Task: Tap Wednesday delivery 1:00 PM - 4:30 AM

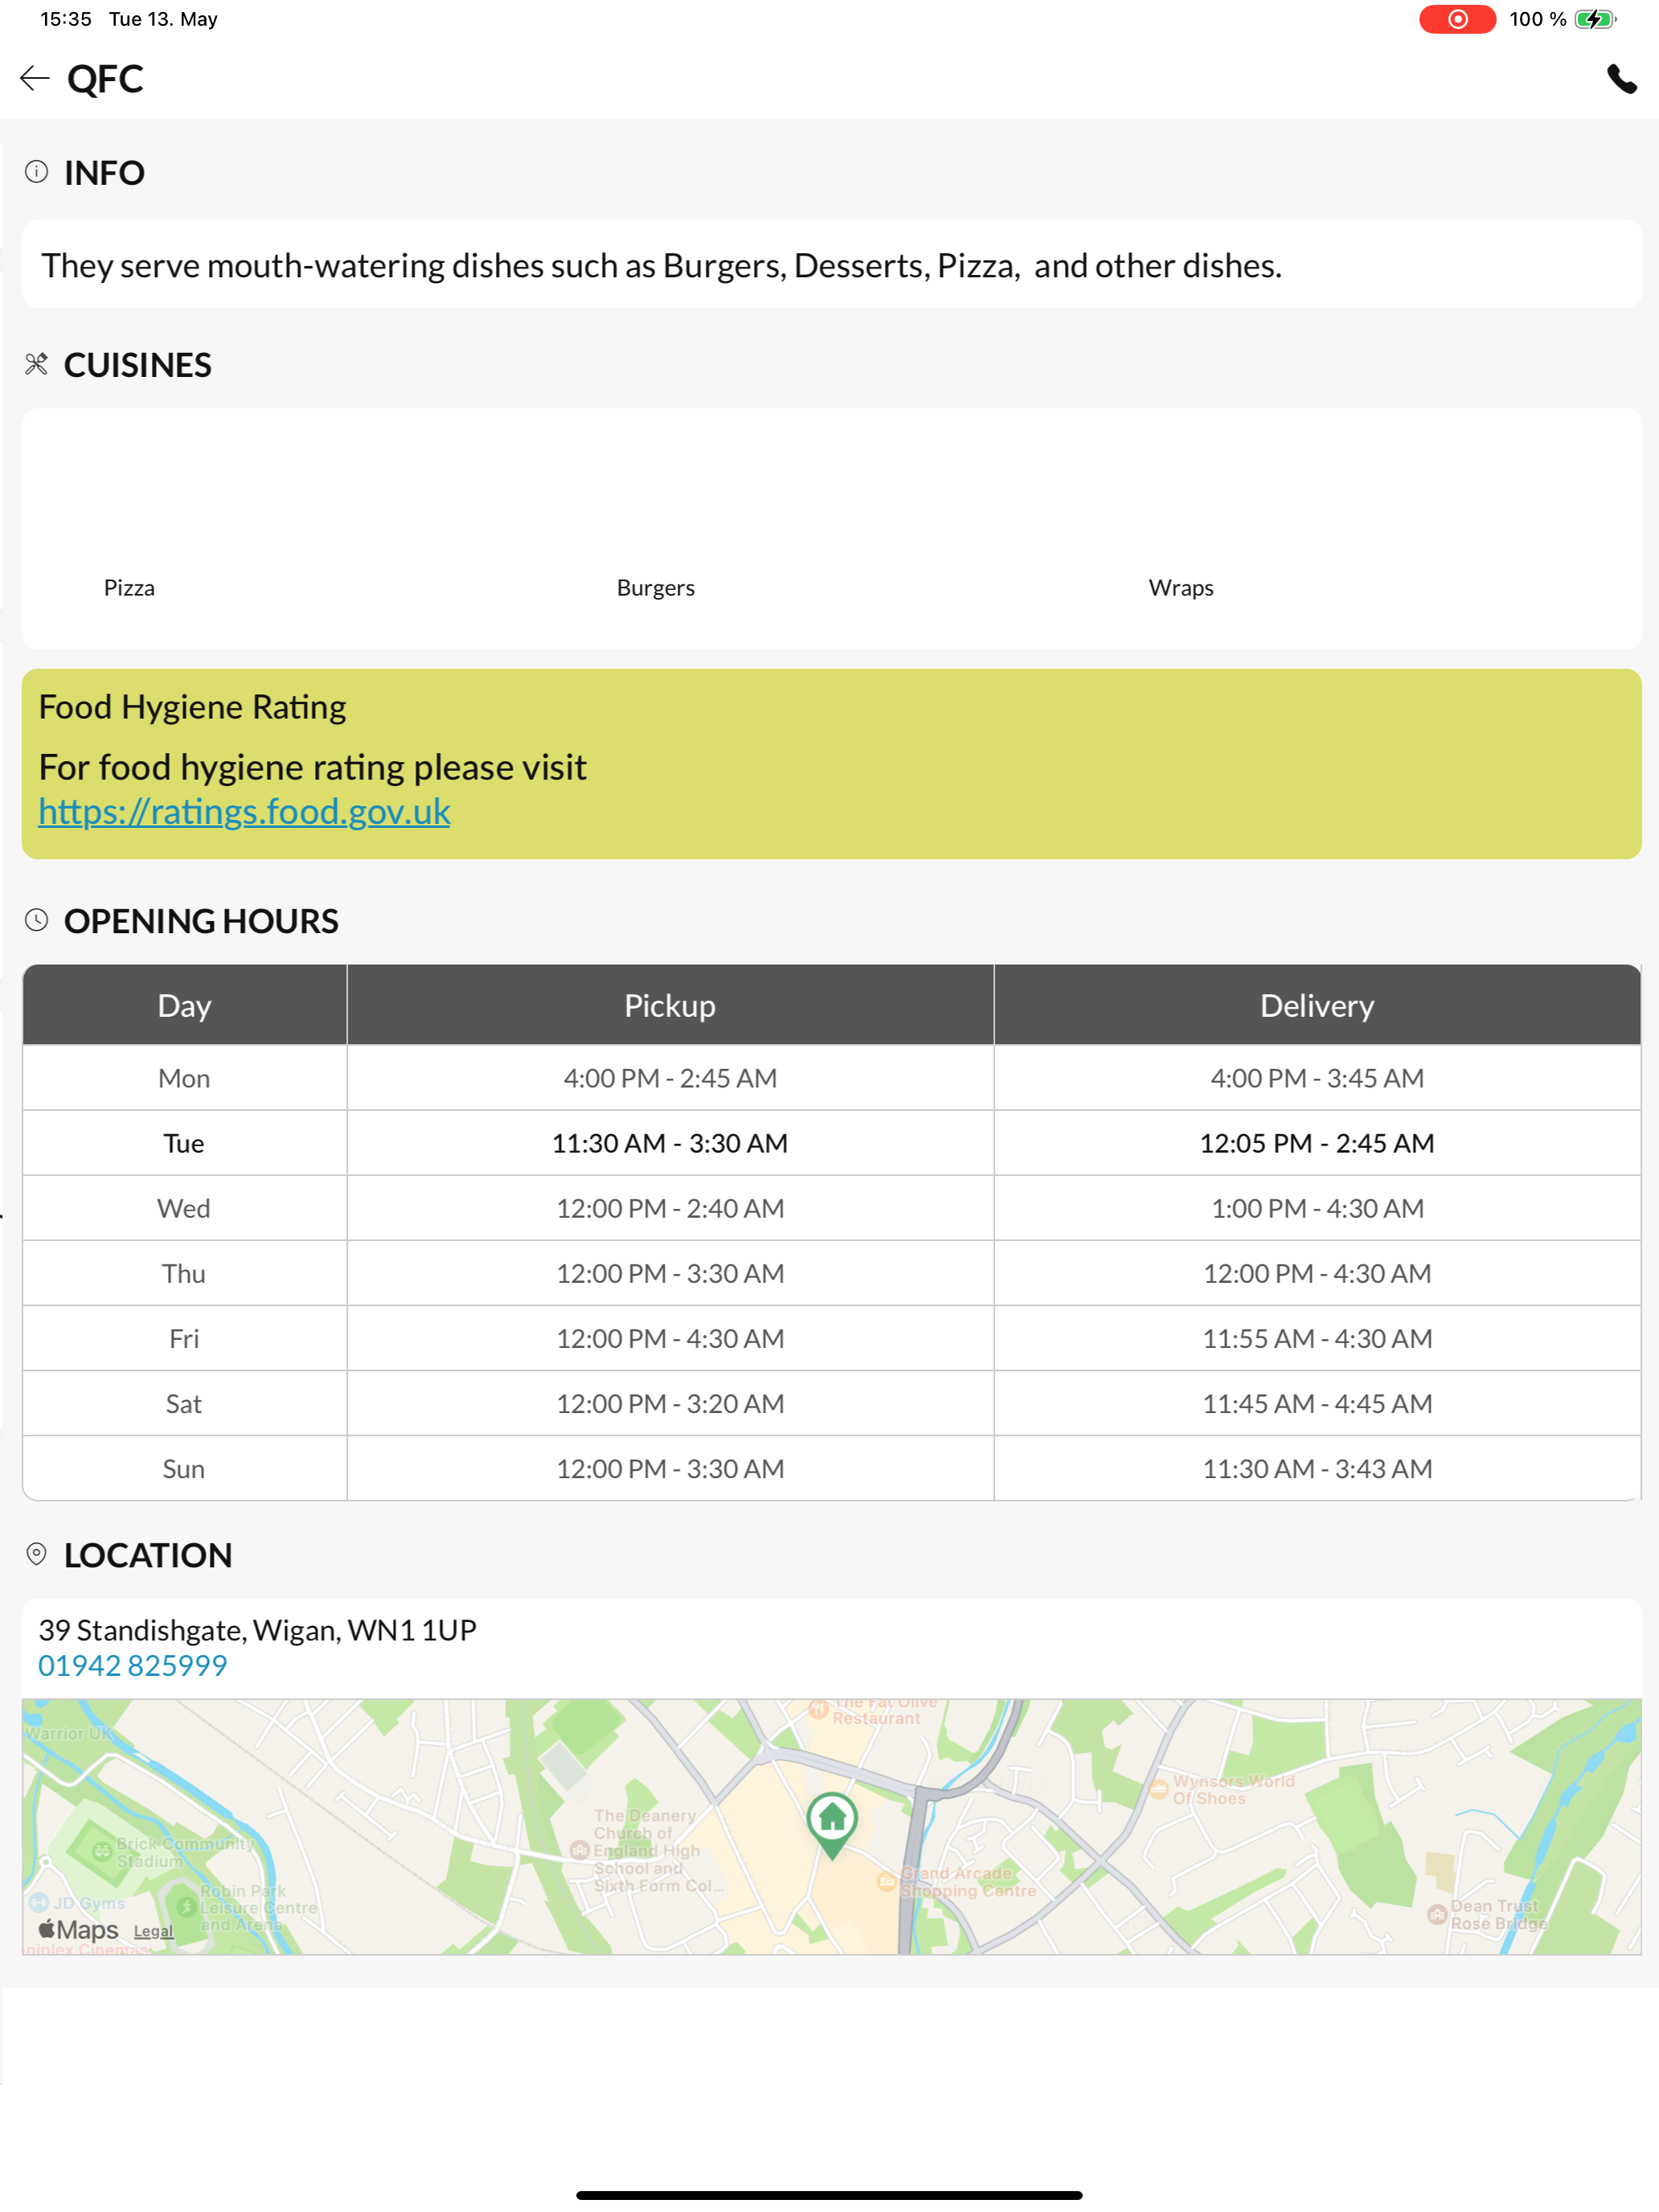Action: [1317, 1208]
